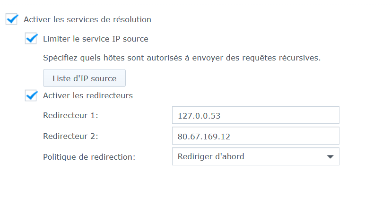Open the 'Liste d'IP source' button
The width and height of the screenshot is (391, 206).
click(84, 78)
